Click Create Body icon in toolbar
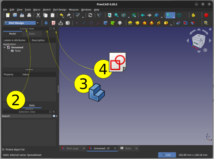Image resolution: width=214 pixels, height=159 pixels. point(46,23)
